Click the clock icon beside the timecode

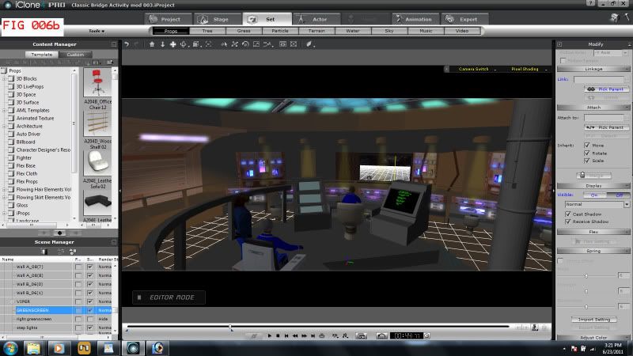[427, 335]
